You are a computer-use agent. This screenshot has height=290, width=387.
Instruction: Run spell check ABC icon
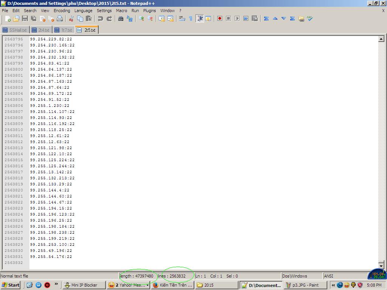point(310,19)
